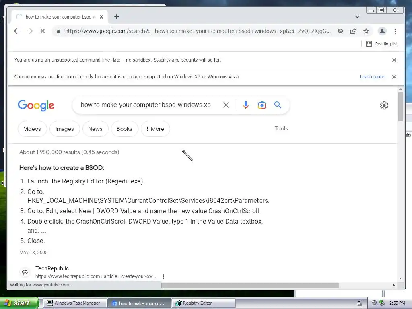This screenshot has width=412, height=309.
Task: Switch to Windows Task Manager in taskbar
Action: [74, 303]
